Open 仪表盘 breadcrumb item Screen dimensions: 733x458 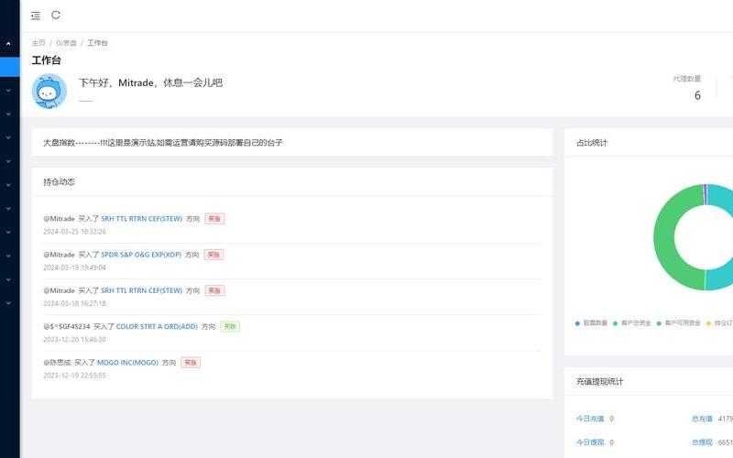(66, 43)
